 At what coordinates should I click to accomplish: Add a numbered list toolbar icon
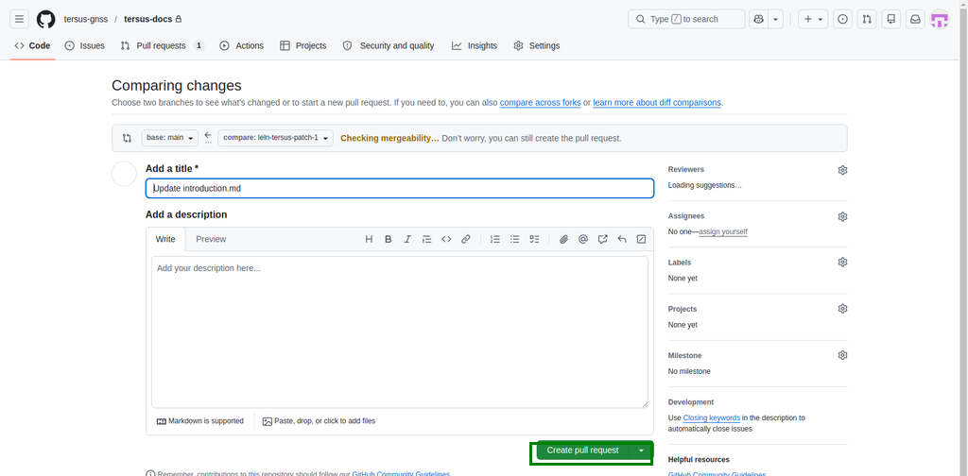click(495, 239)
